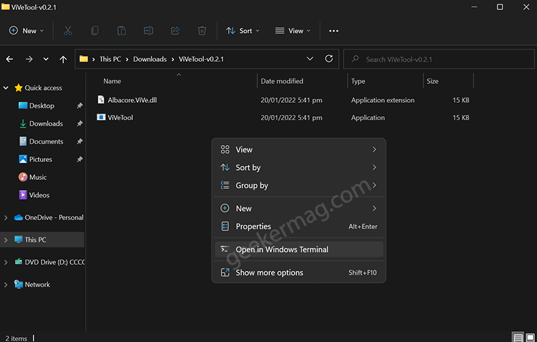Click the Rename icon in toolbar

click(148, 31)
